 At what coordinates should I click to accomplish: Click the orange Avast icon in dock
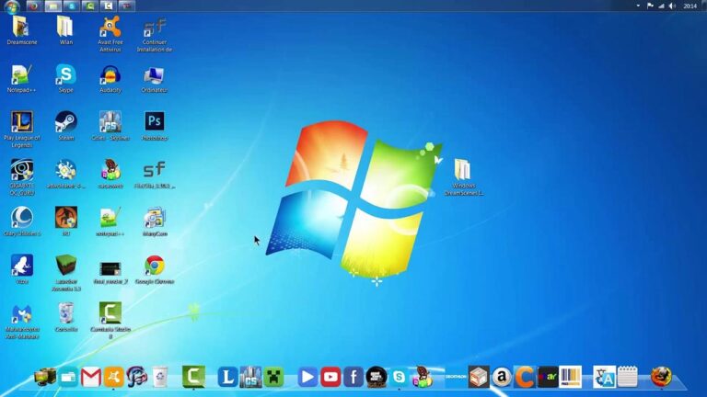click(x=113, y=377)
